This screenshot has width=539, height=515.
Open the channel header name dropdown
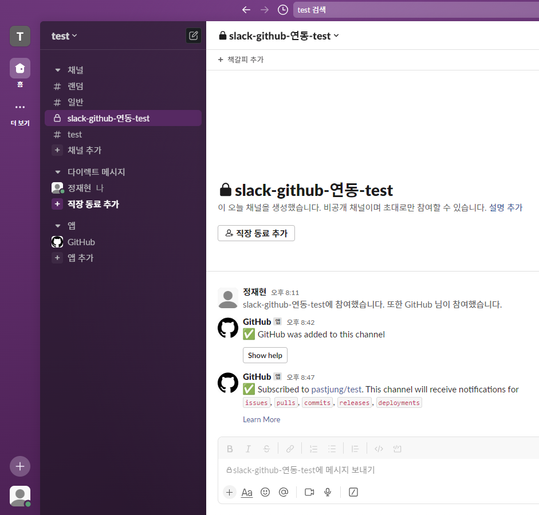tap(279, 36)
